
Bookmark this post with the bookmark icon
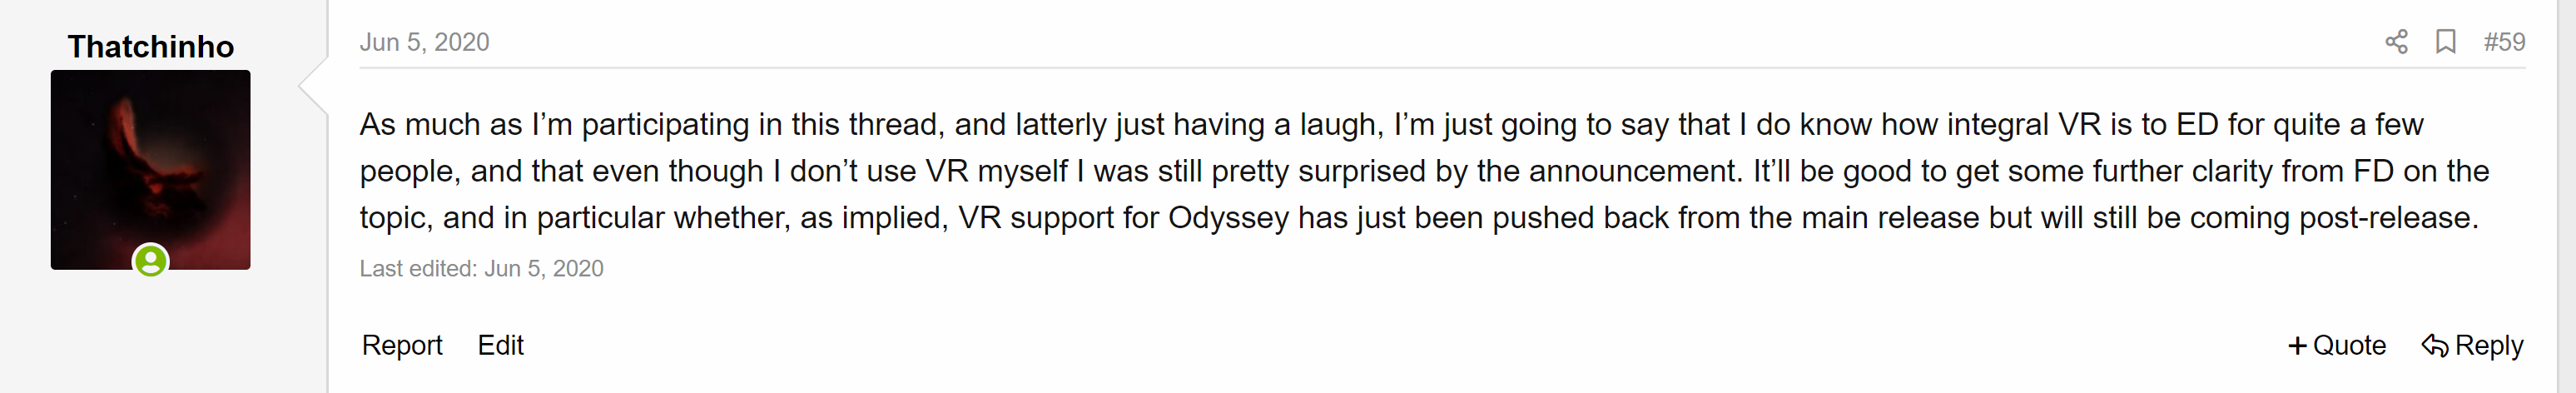2446,42
